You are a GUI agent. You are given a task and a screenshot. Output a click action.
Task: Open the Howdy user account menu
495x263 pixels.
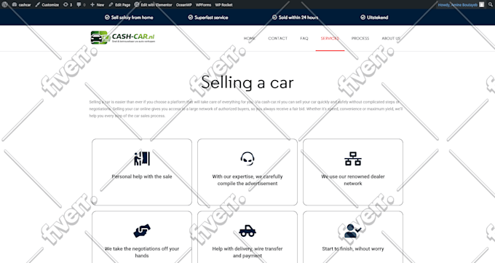click(x=457, y=5)
